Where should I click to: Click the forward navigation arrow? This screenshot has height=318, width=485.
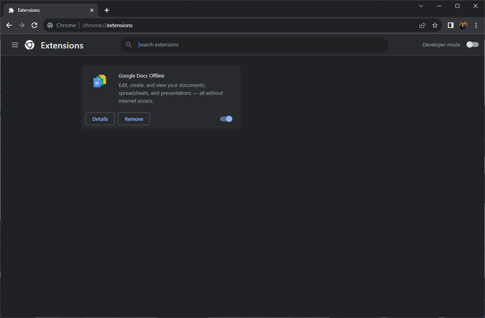22,25
